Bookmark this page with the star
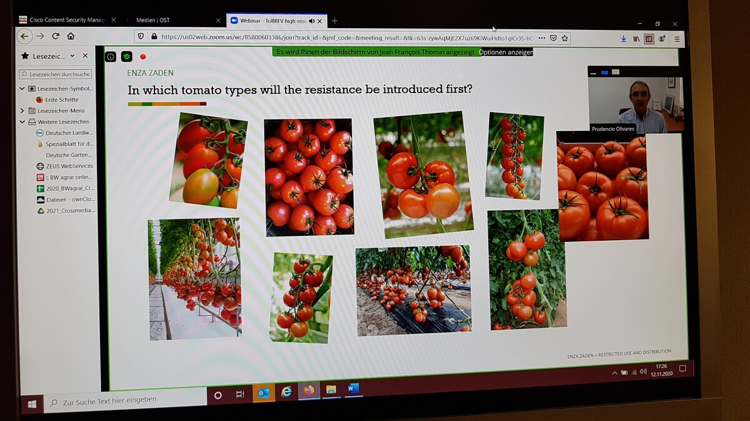750x421 pixels. pos(564,38)
